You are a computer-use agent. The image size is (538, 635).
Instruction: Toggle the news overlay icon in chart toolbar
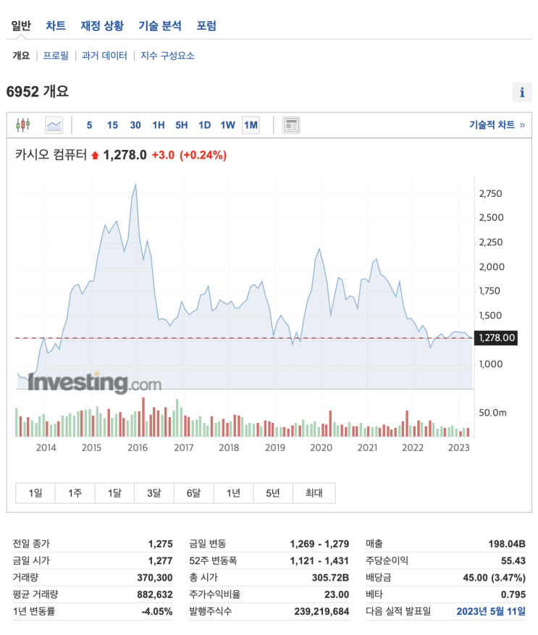(x=291, y=125)
